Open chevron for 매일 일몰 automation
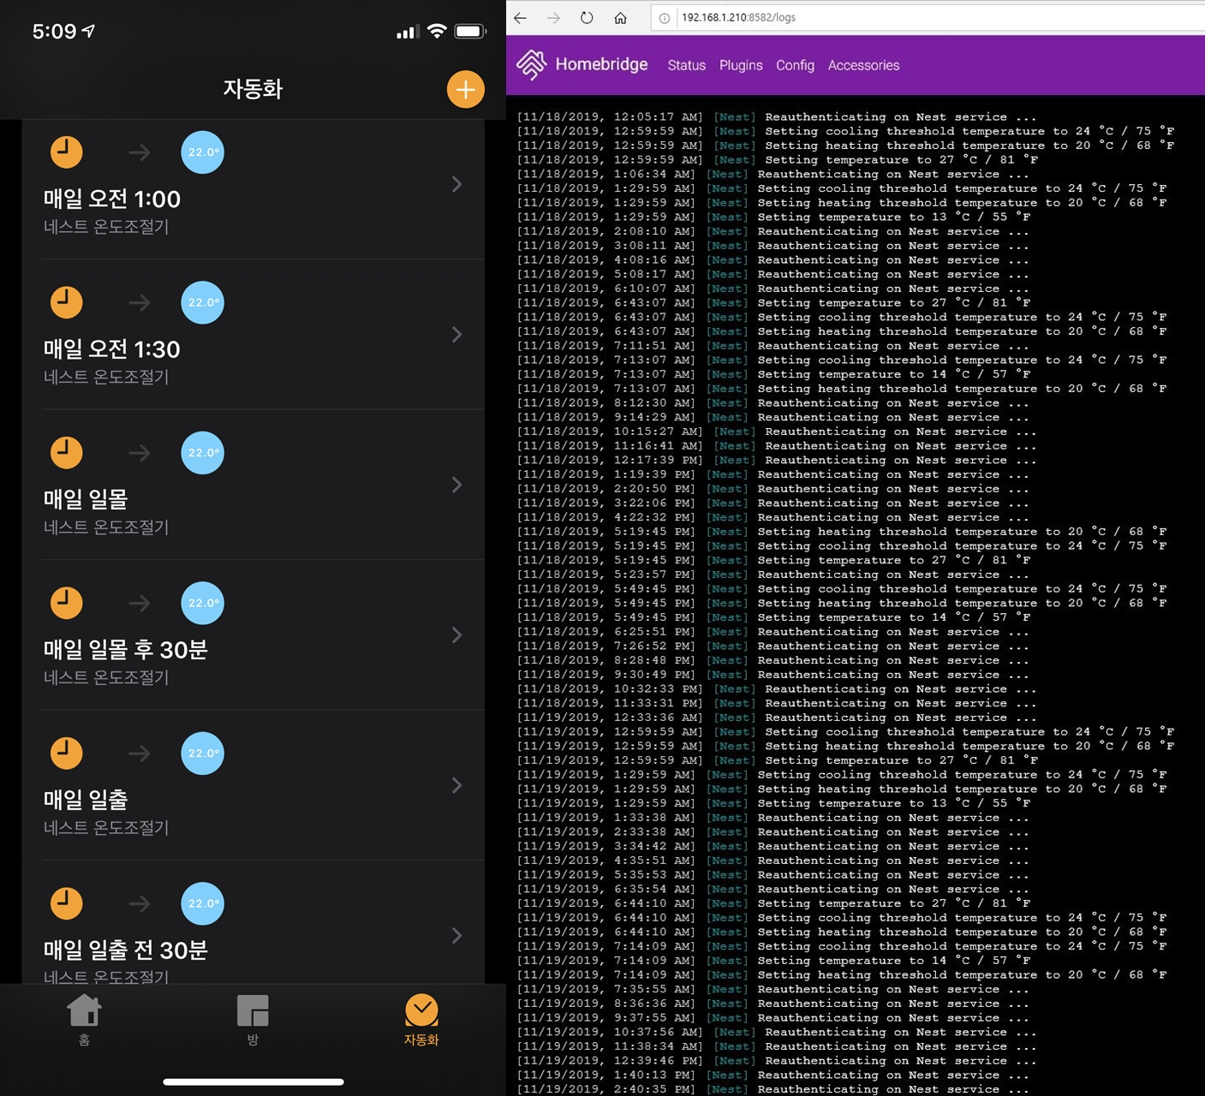Image resolution: width=1205 pixels, height=1096 pixels. click(456, 485)
